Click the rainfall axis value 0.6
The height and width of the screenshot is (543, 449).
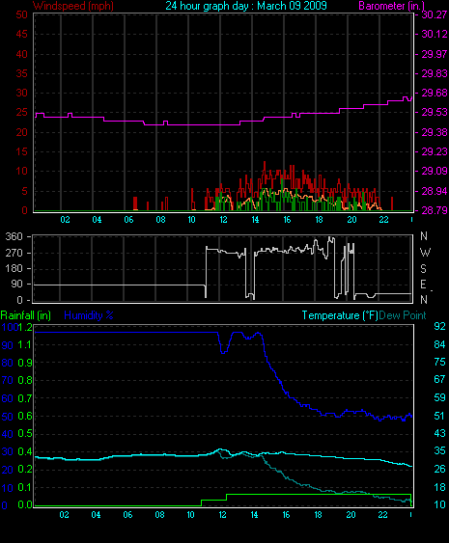(25, 417)
